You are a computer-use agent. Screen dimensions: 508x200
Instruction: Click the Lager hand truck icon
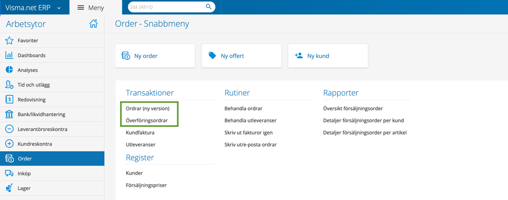click(x=9, y=188)
